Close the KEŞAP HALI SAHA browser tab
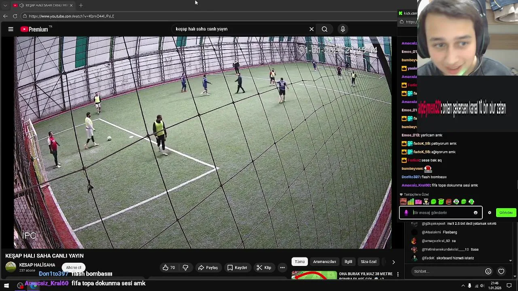 click(x=71, y=5)
